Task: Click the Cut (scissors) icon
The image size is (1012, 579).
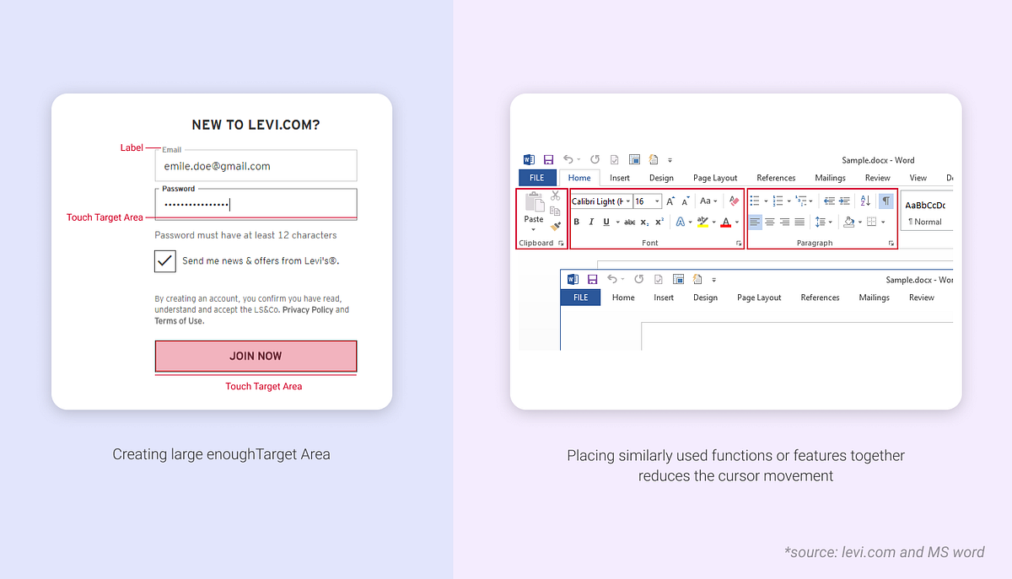Action: coord(555,196)
